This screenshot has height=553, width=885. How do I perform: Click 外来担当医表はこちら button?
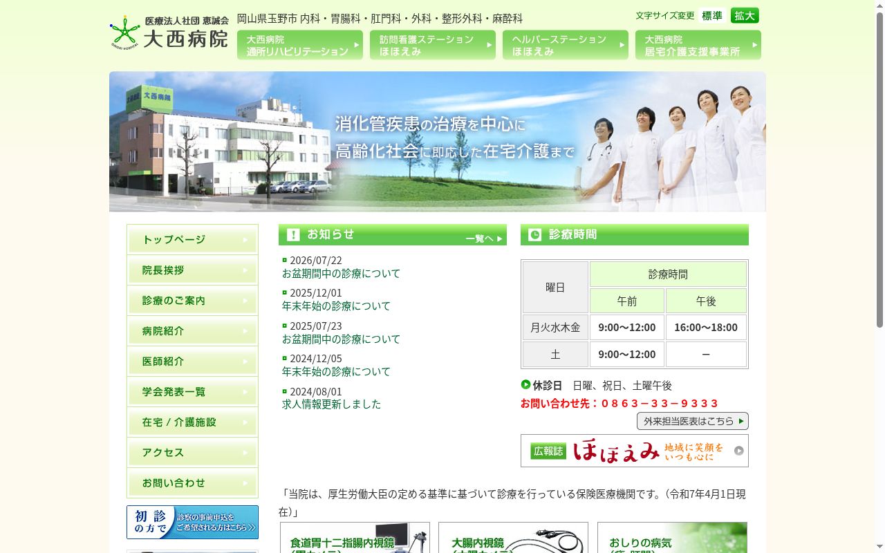[x=693, y=421]
